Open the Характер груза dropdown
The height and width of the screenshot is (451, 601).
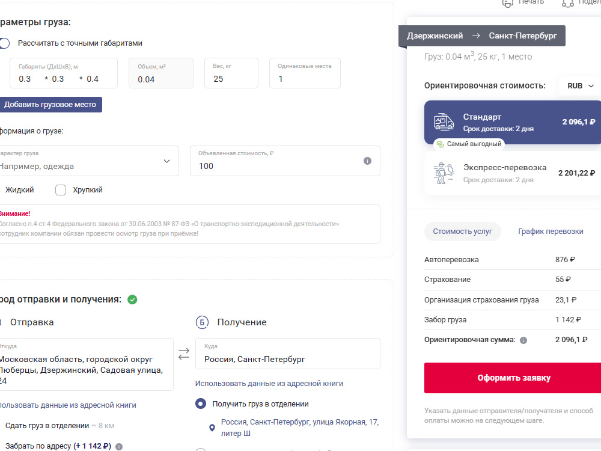(x=89, y=161)
